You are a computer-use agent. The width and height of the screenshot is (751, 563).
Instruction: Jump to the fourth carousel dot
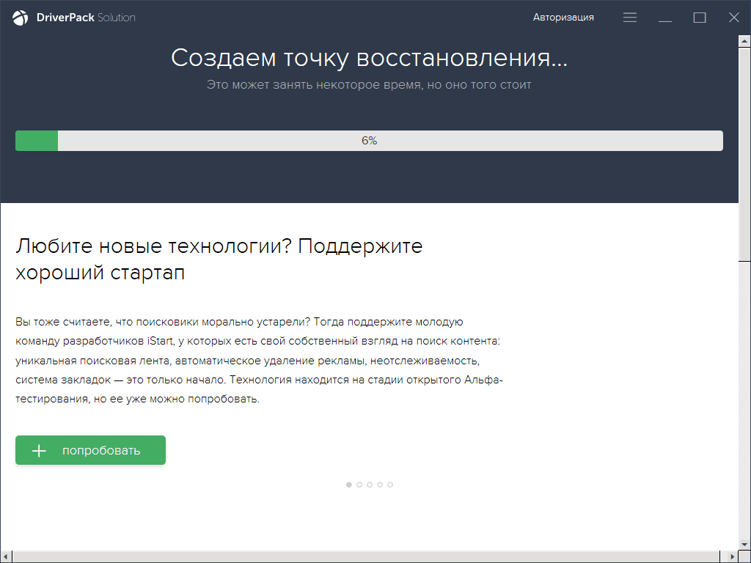[x=380, y=485]
